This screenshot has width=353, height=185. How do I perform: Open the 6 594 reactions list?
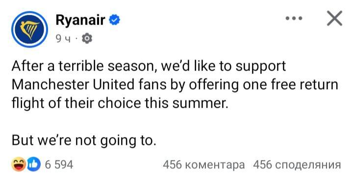click(x=59, y=164)
